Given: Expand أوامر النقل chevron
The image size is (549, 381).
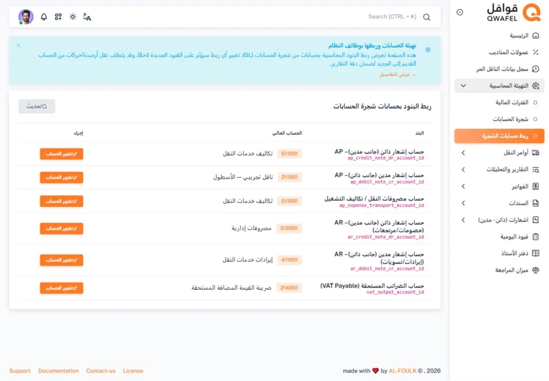Looking at the screenshot, I should [x=463, y=153].
